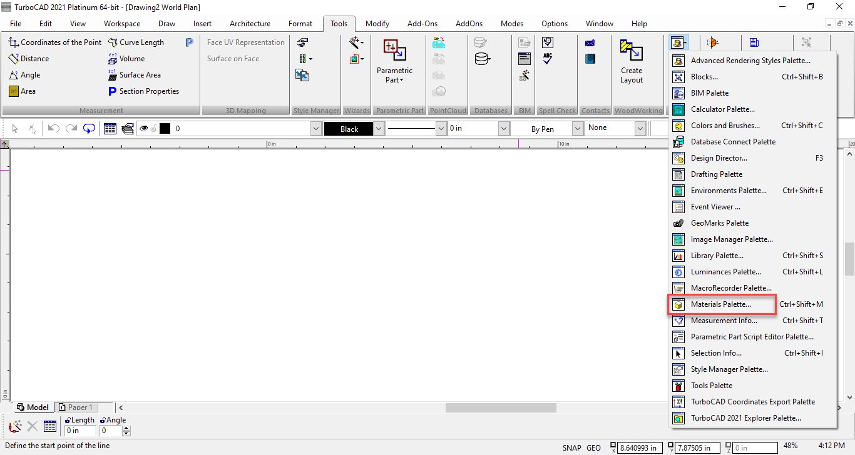Click the Y coordinate field in status bar

point(699,448)
